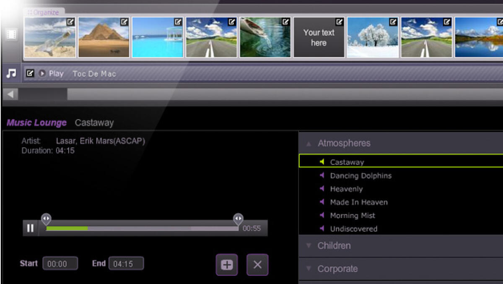The height and width of the screenshot is (284, 503).
Task: Click the music note icon on soundtrack row
Action: tap(11, 73)
